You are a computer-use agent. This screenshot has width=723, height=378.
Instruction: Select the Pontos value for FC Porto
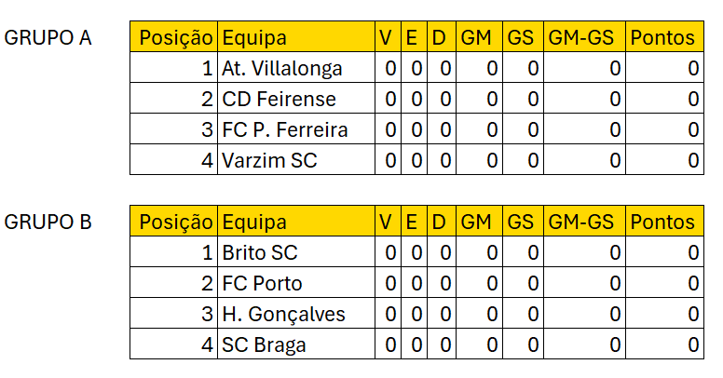tap(692, 284)
